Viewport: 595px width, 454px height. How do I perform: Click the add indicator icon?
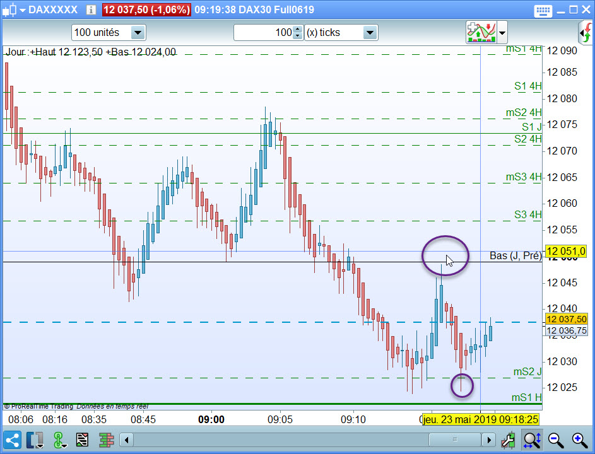click(x=481, y=32)
